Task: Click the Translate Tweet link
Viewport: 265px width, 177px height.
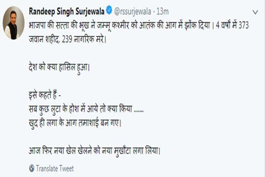Action: tap(55, 169)
